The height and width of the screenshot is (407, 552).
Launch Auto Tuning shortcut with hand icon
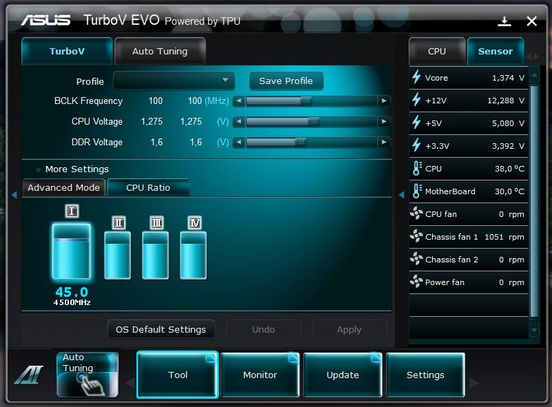[88, 375]
